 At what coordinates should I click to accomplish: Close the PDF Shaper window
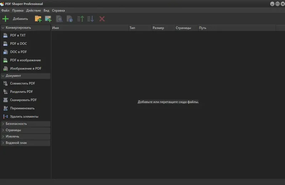(x=283, y=4)
